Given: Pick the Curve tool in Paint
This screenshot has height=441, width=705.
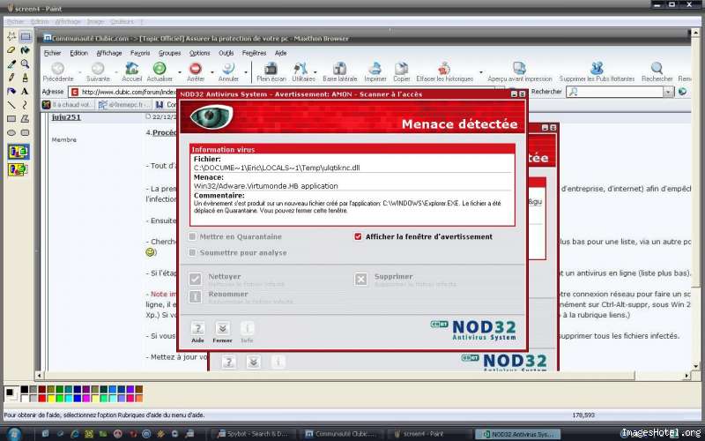Looking at the screenshot, I should 26,105.
